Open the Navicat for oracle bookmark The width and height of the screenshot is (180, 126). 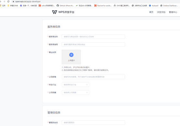(103, 6)
